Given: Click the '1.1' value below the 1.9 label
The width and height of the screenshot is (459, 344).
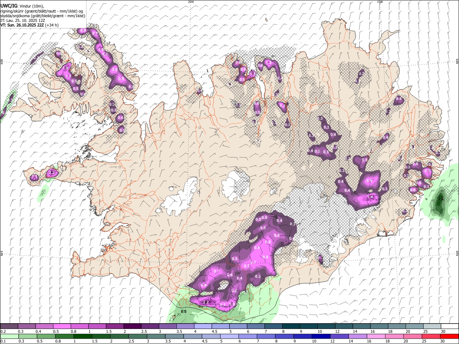Looking at the screenshot, I should [x=68, y=76].
